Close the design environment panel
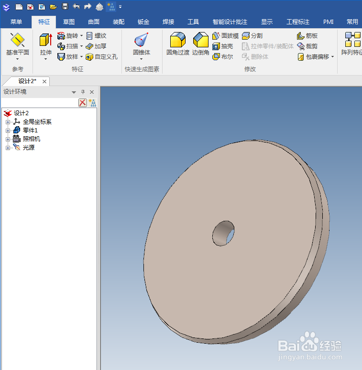362x370 pixels. click(x=92, y=92)
